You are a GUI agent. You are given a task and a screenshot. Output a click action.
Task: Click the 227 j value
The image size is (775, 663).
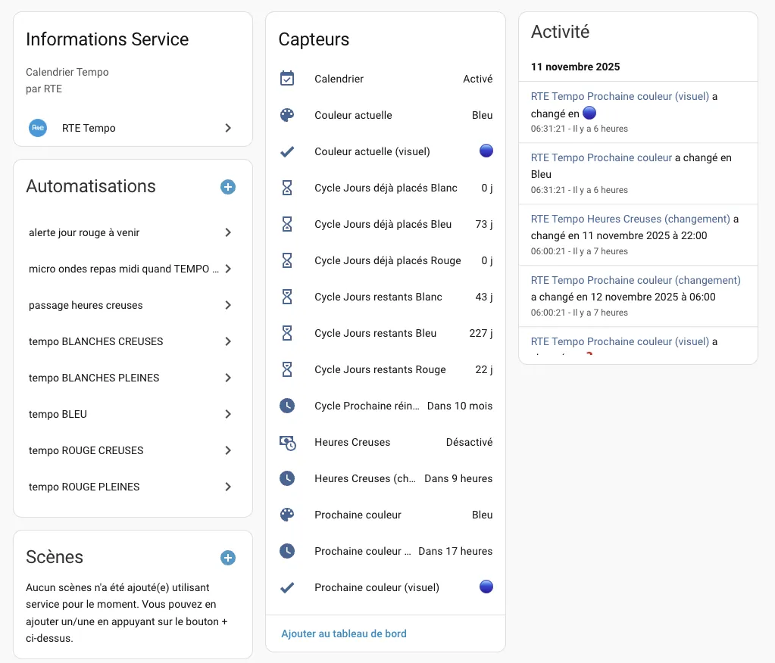481,333
